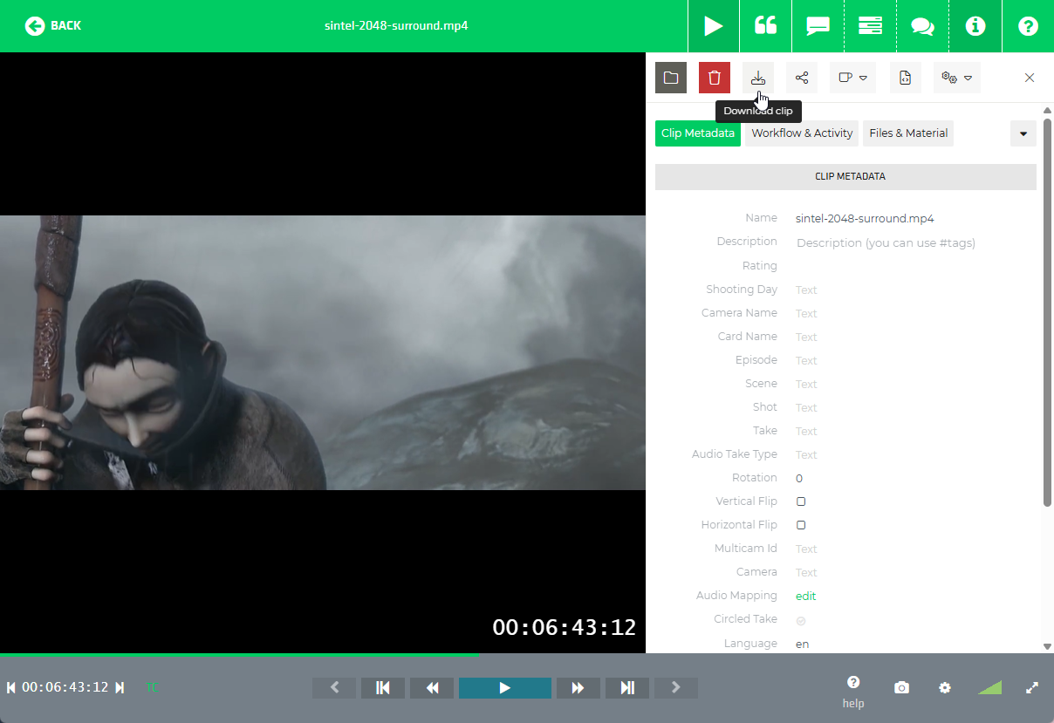This screenshot has width=1054, height=723.
Task: Enable the Vertical Flip checkbox
Action: click(x=801, y=501)
